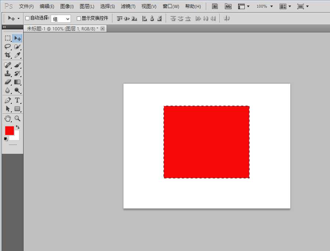Open the 组 auto-select dropdown
Viewport: 330px width, 251px height.
click(x=61, y=19)
